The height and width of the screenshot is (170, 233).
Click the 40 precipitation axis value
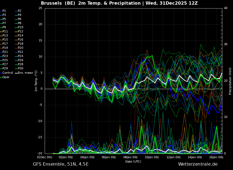[x=226, y=8]
